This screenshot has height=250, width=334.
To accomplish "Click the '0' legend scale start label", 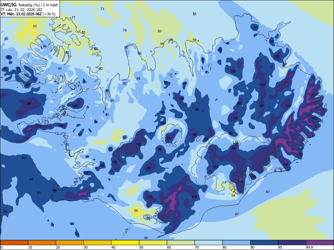I will (1, 247).
